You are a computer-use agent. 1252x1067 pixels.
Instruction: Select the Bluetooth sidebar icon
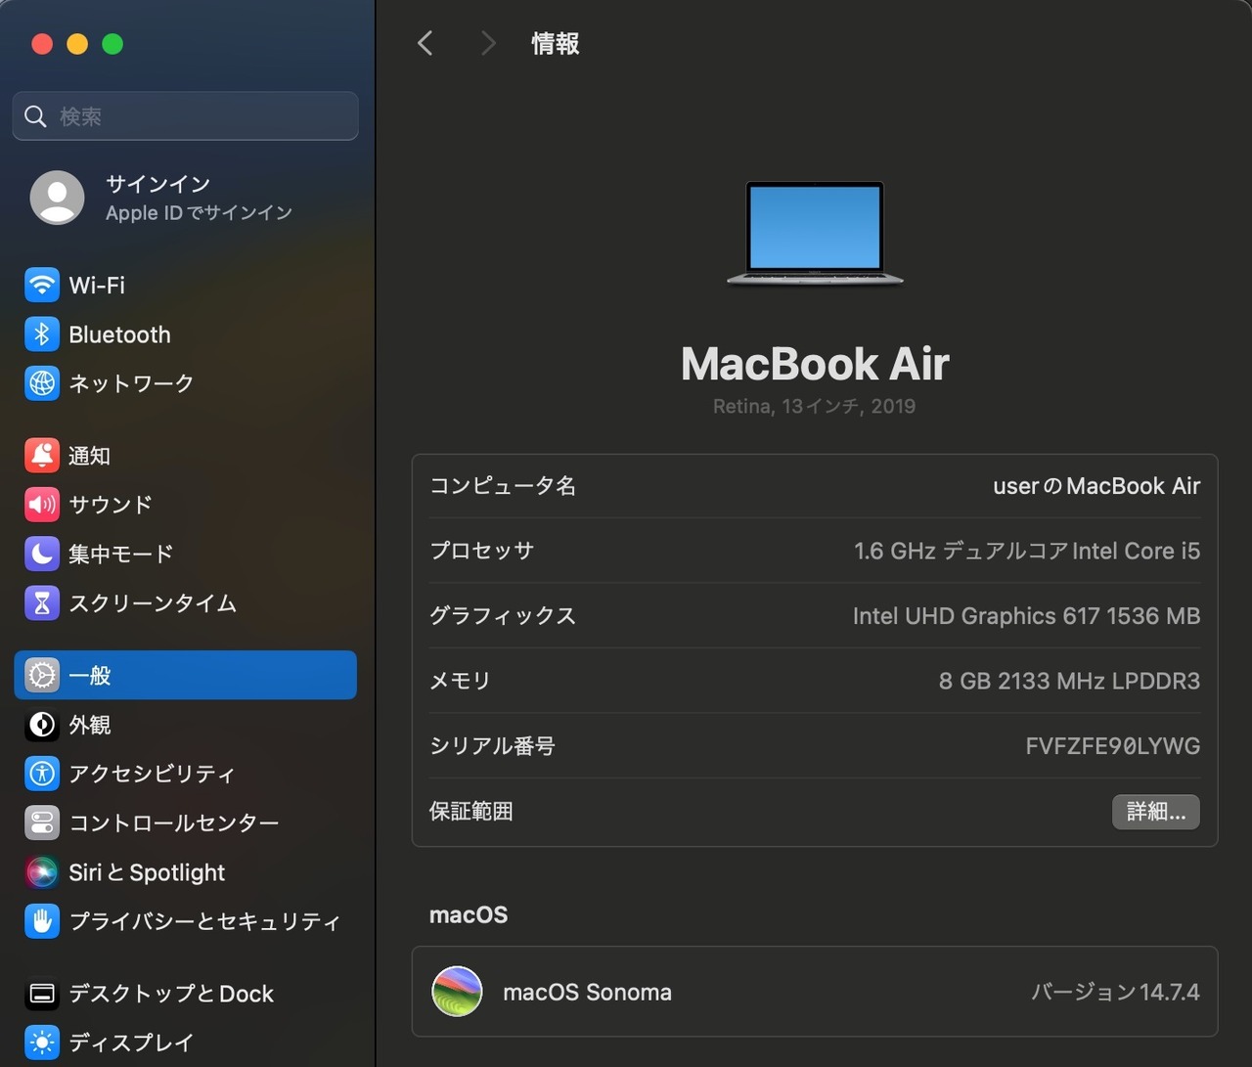tap(42, 334)
